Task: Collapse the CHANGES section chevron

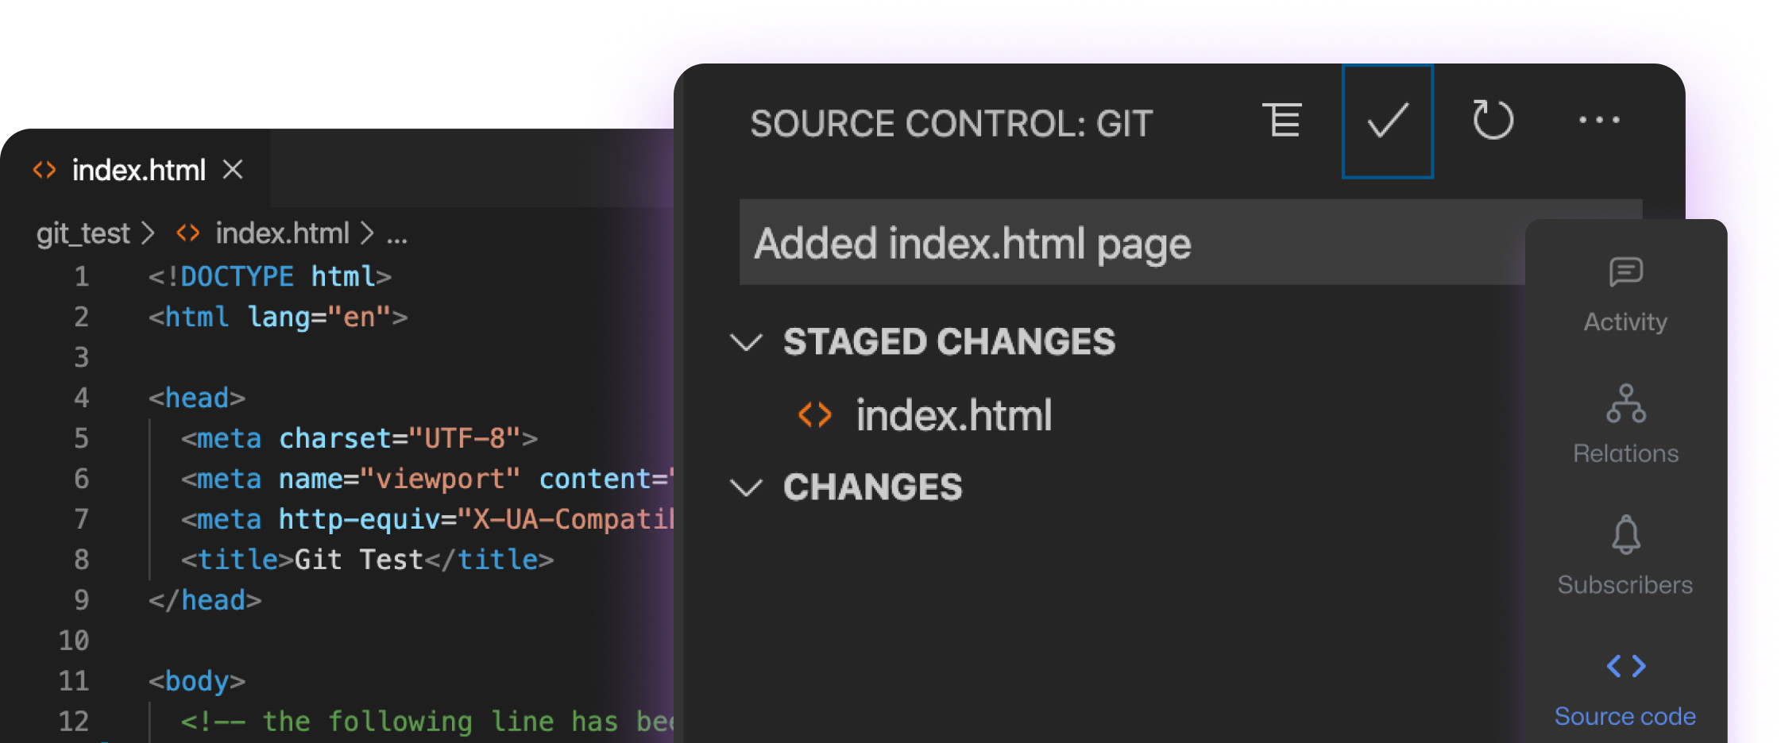Action: pyautogui.click(x=746, y=487)
